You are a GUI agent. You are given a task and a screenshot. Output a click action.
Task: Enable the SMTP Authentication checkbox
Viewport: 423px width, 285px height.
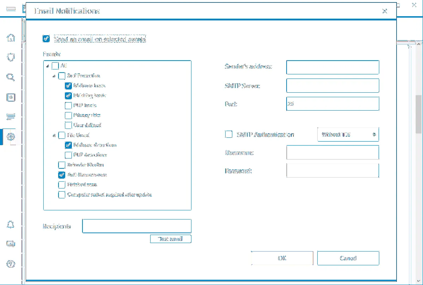(x=229, y=134)
